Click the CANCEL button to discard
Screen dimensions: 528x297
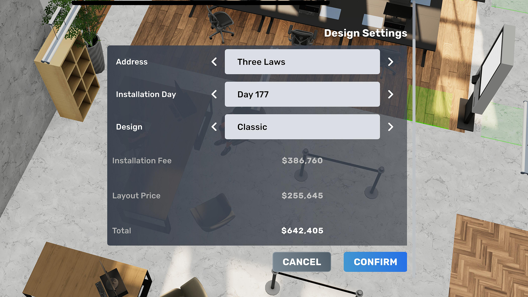tap(302, 262)
